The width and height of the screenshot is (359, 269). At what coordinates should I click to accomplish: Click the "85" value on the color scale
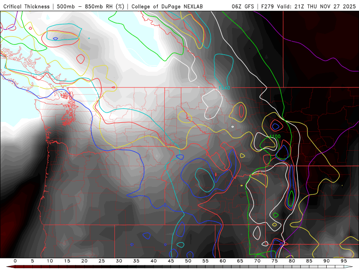(309, 261)
